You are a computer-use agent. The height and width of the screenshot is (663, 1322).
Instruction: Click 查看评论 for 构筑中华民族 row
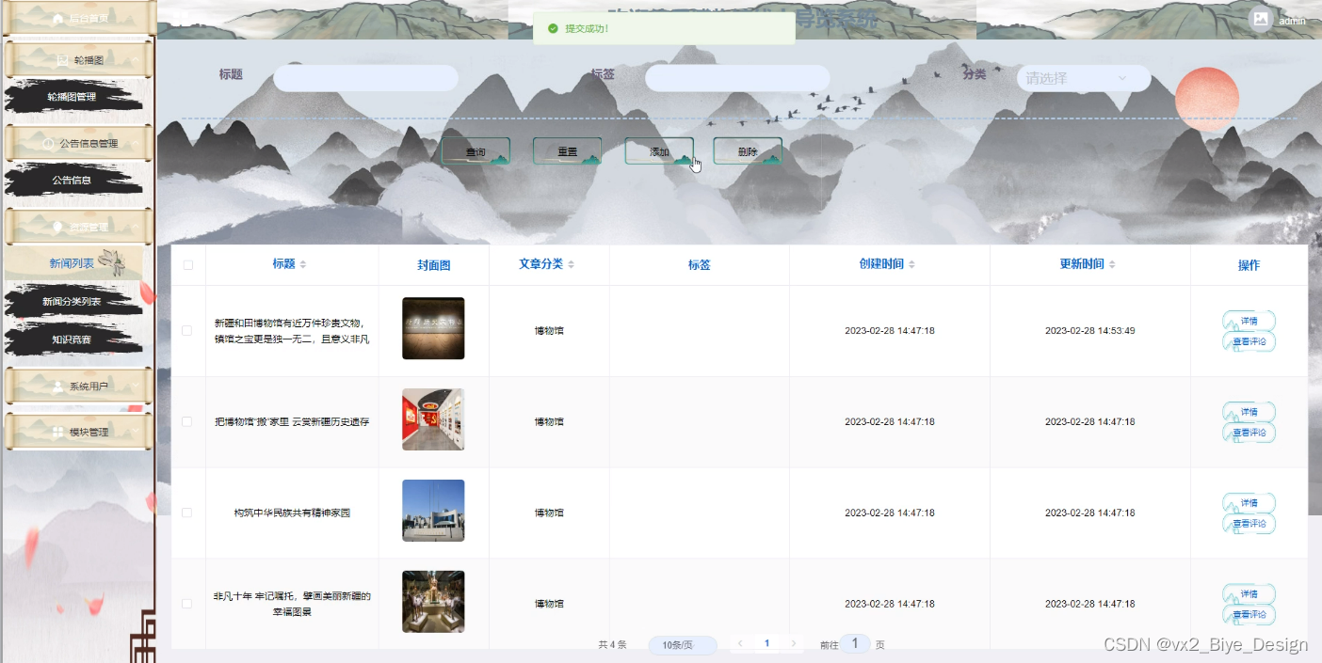tap(1249, 524)
